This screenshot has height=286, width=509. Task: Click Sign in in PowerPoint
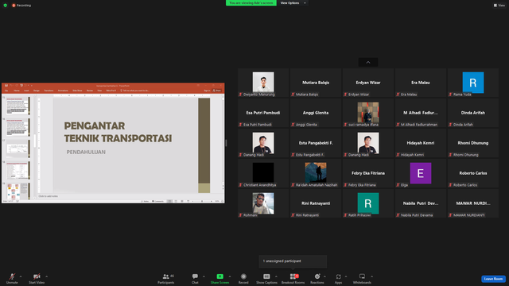point(207,91)
